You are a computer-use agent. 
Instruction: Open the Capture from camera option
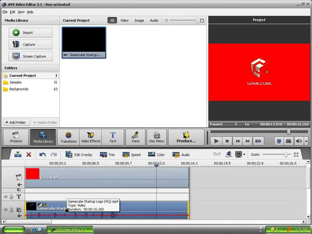pos(30,44)
